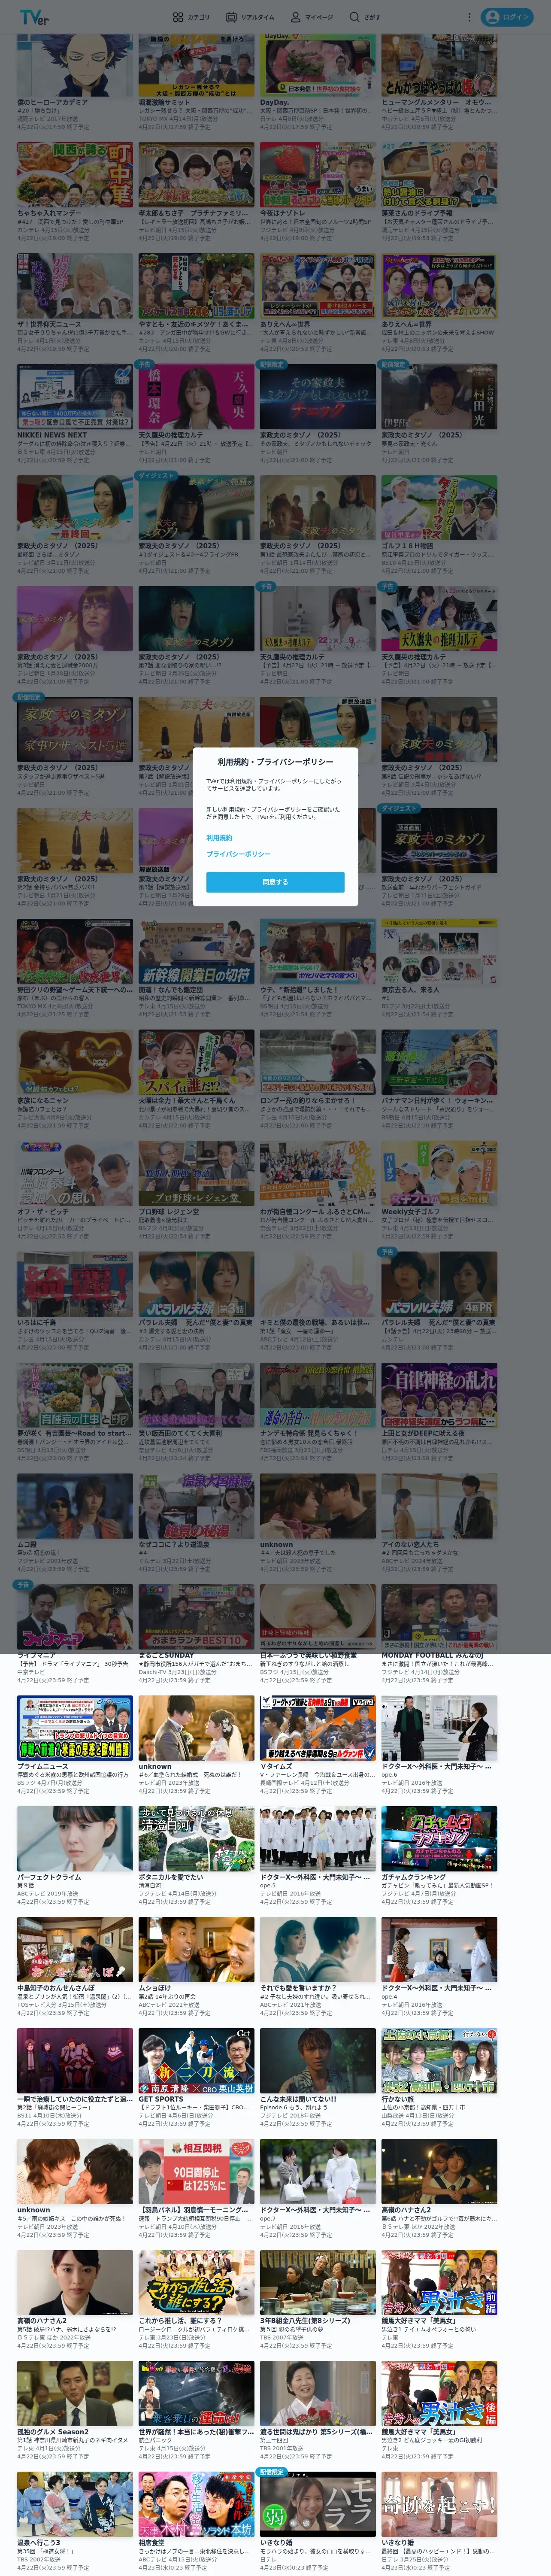Open さがす search magnifier icon

353,17
